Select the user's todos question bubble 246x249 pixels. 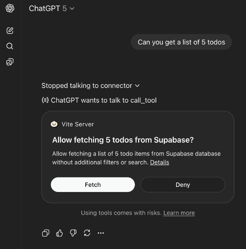click(181, 42)
